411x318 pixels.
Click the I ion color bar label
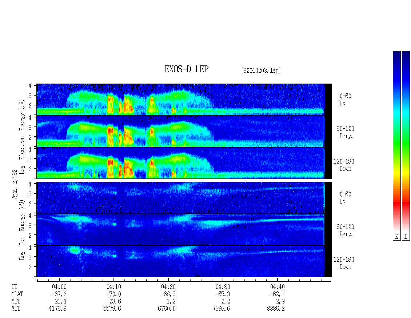(x=406, y=237)
